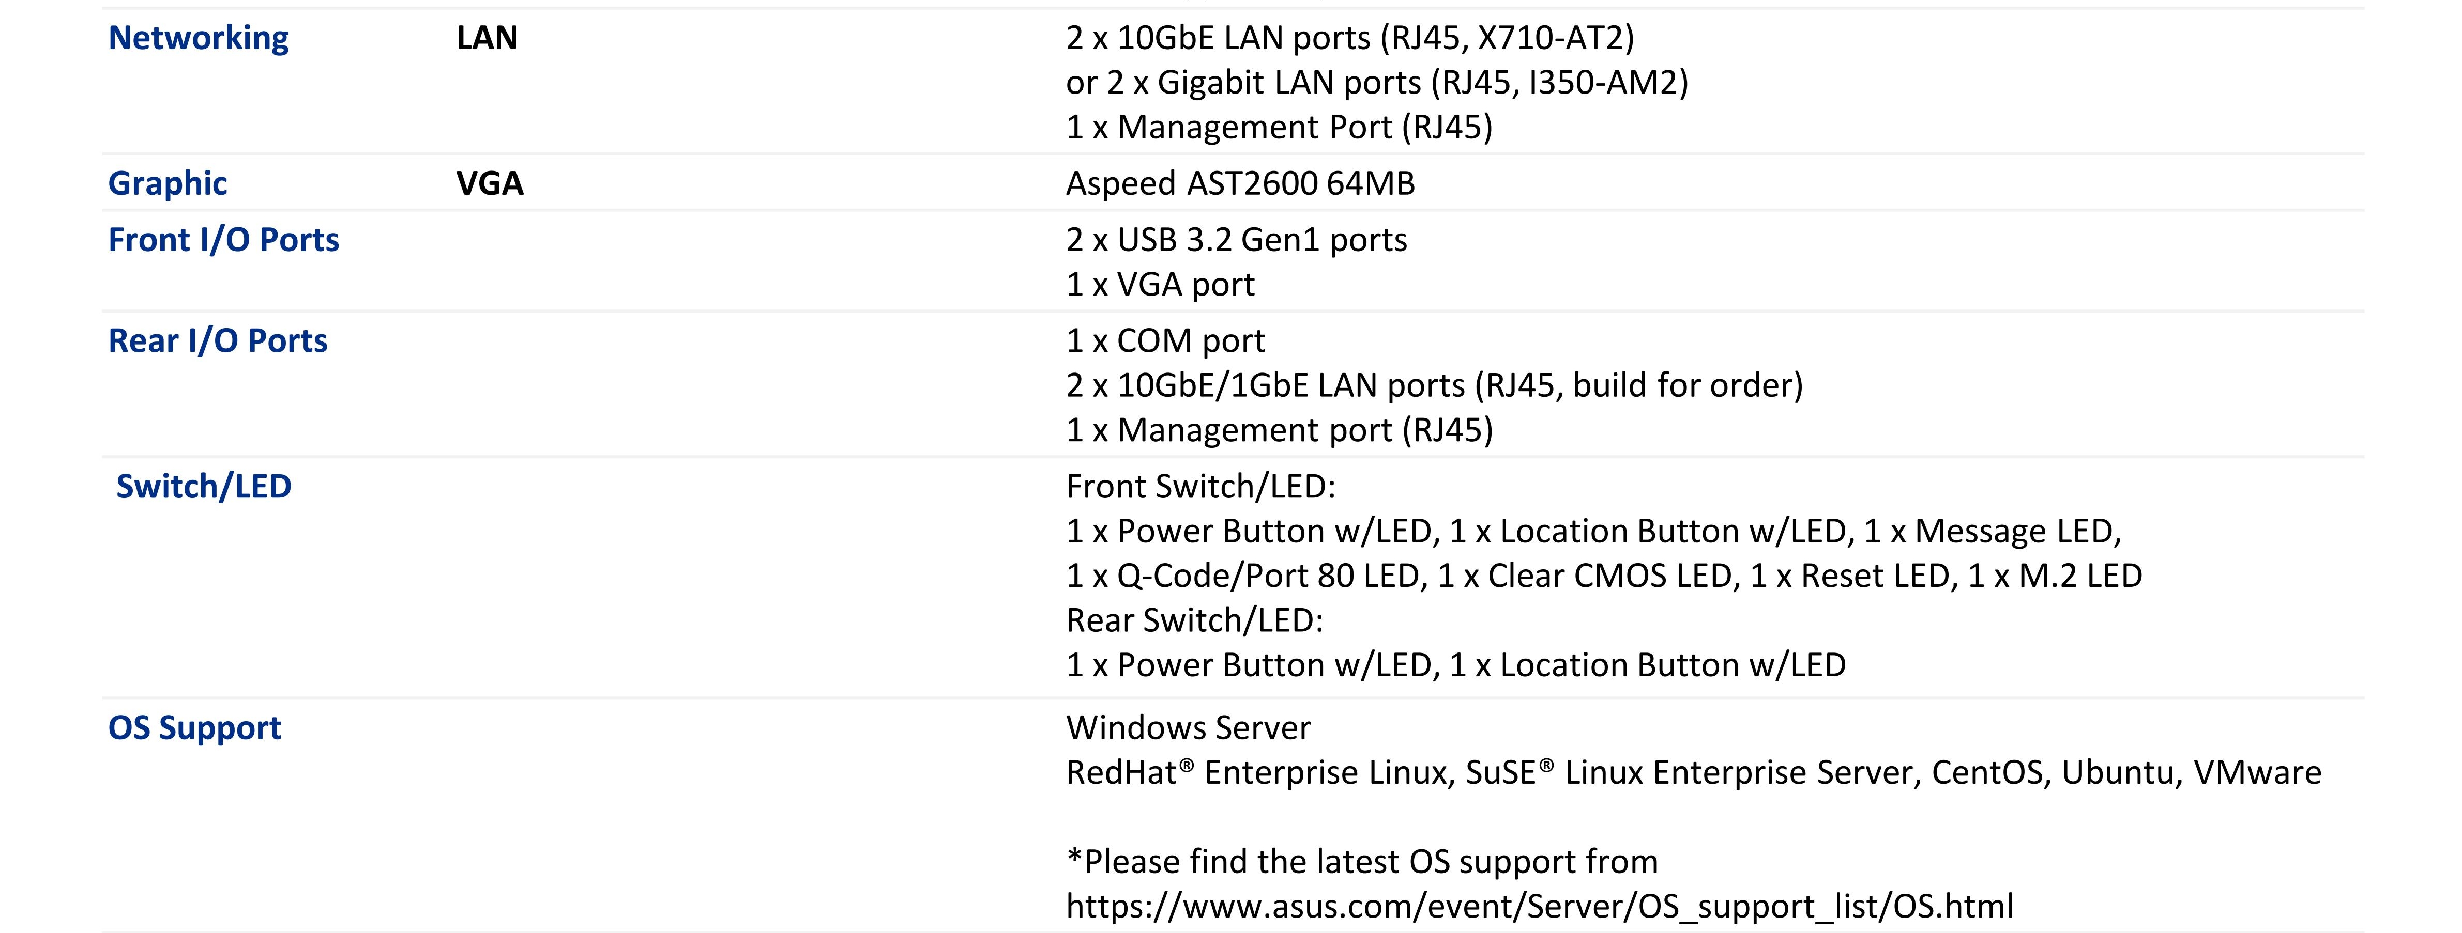
Task: Click the 2 x USB 3.2 Gen1 ports line
Action: pos(1237,240)
